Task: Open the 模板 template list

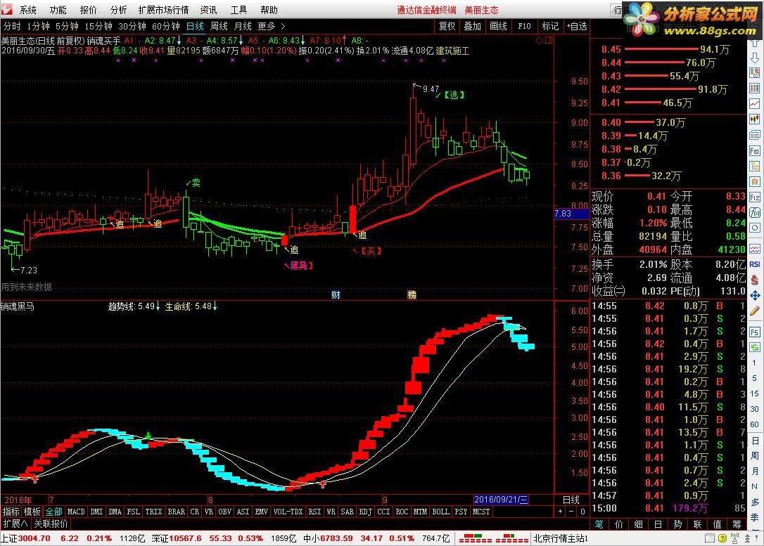Action: click(32, 512)
